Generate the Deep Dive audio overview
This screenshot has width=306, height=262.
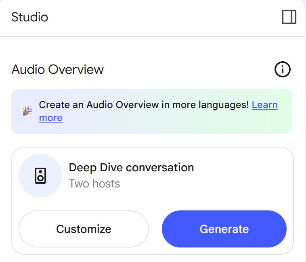pyautogui.click(x=224, y=229)
